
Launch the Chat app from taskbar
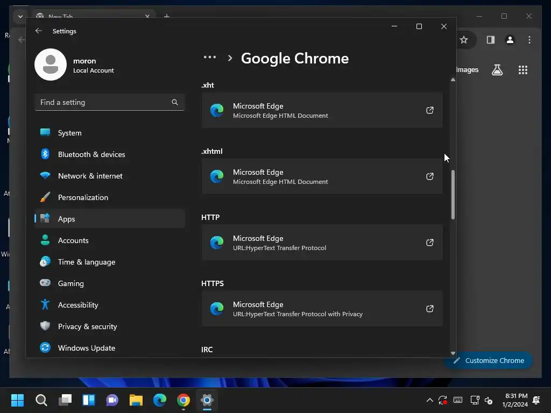[112, 400]
